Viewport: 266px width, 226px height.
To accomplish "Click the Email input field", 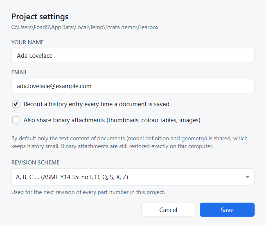I will tap(133, 86).
